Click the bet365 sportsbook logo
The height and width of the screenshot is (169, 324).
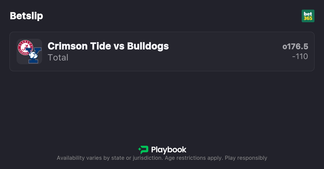308,16
